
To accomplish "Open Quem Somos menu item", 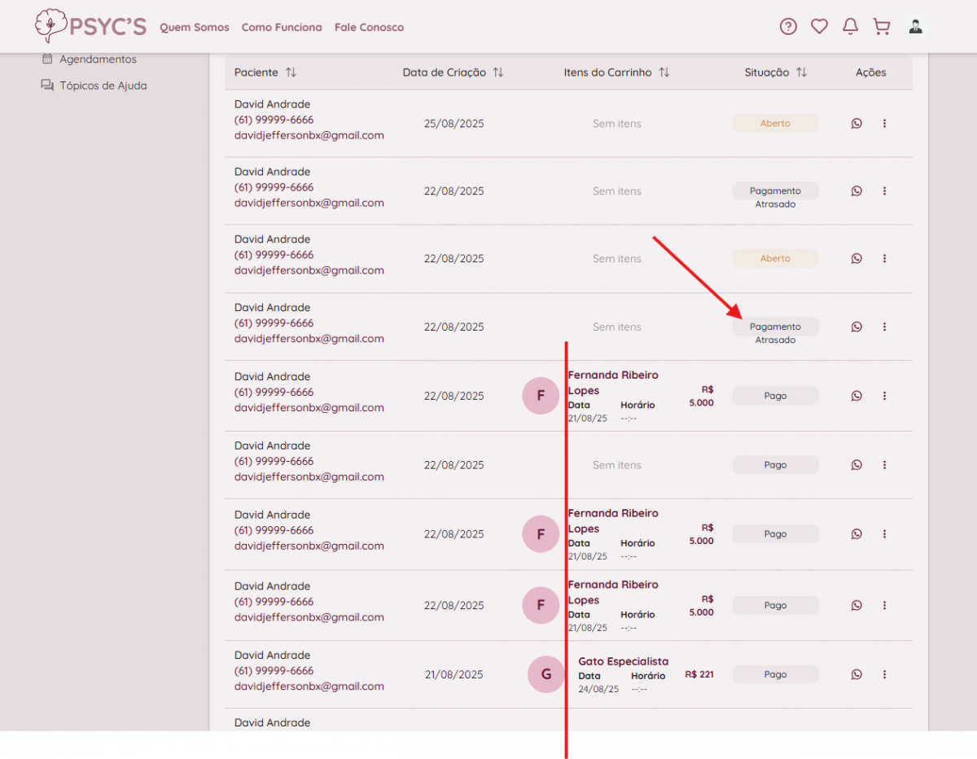I will (195, 28).
